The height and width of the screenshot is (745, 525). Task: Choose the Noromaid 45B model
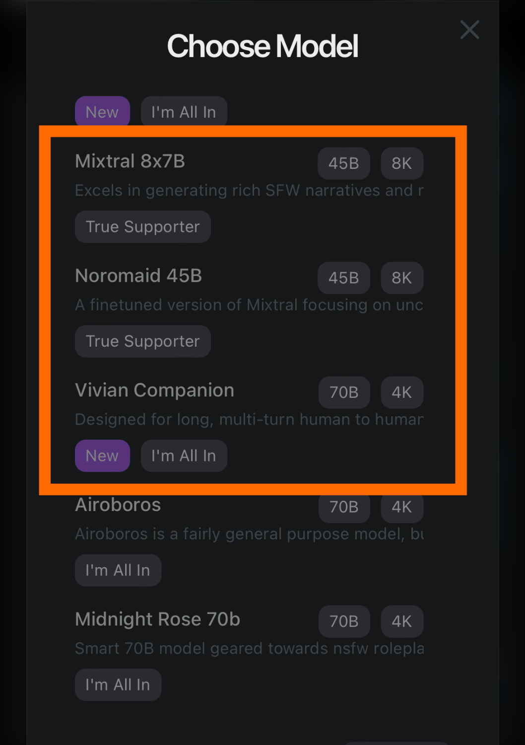(138, 276)
